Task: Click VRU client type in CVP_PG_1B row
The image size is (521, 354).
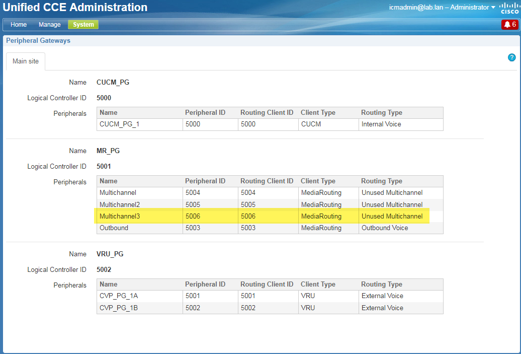Action: tap(328, 308)
